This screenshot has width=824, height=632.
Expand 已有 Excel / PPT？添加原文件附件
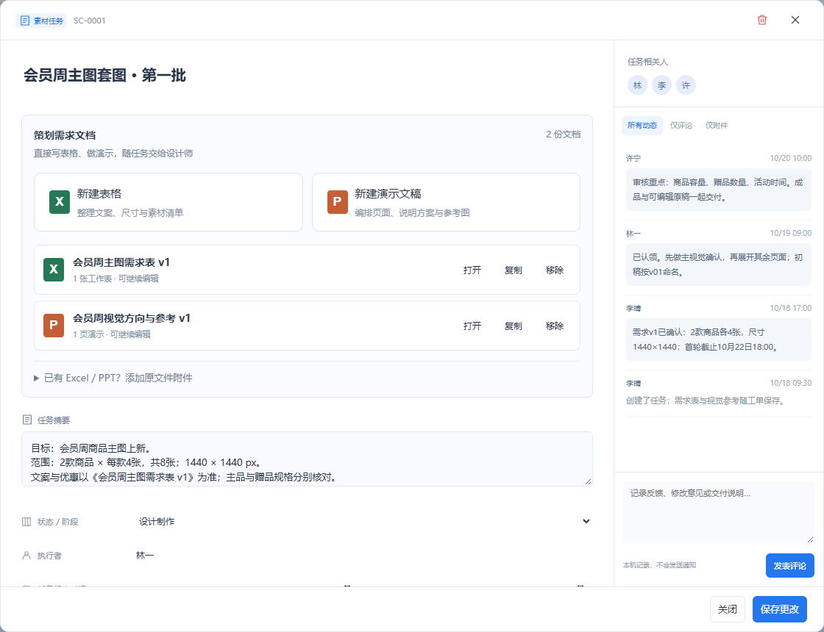tap(113, 378)
